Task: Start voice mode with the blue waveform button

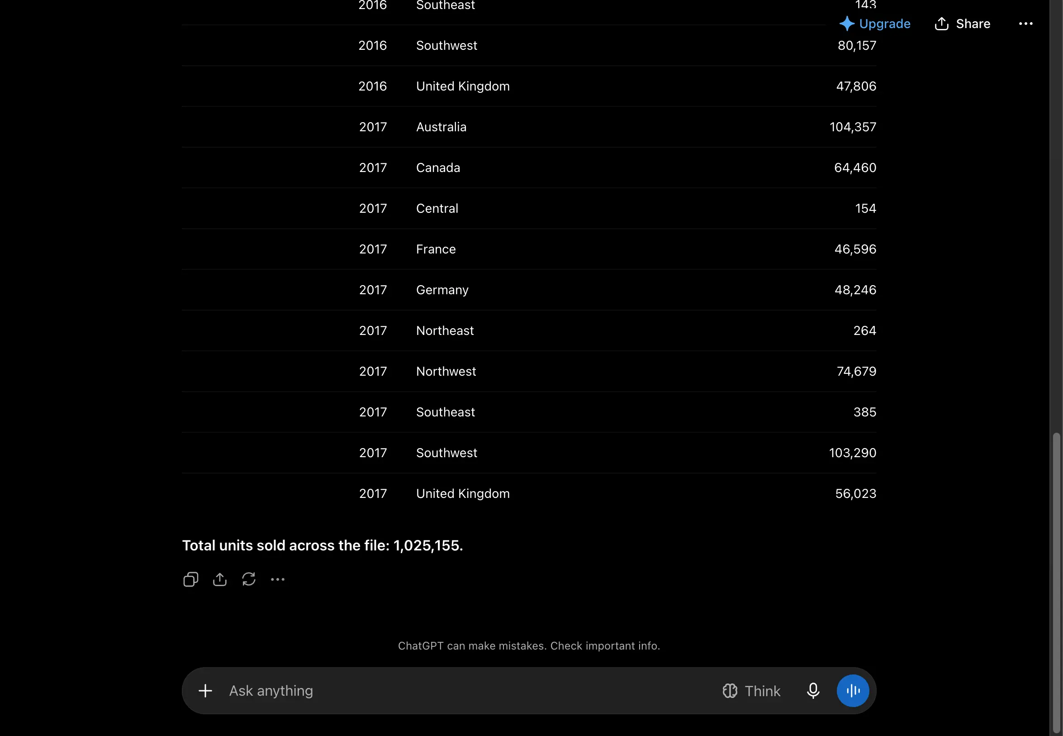Action: click(x=852, y=690)
